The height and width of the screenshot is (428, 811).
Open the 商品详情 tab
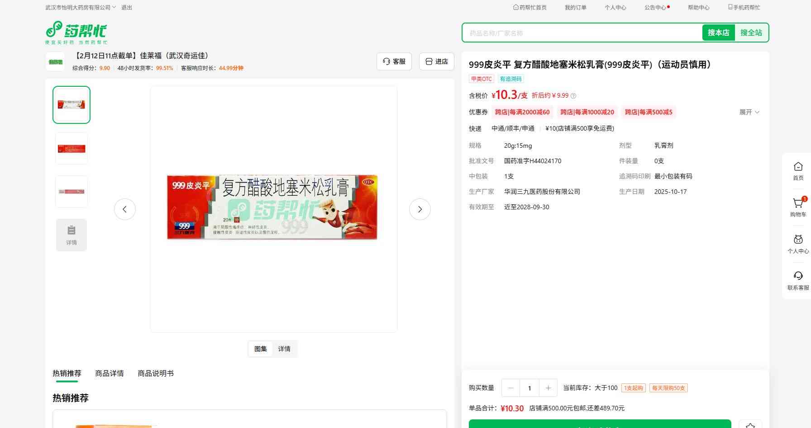[x=109, y=373]
